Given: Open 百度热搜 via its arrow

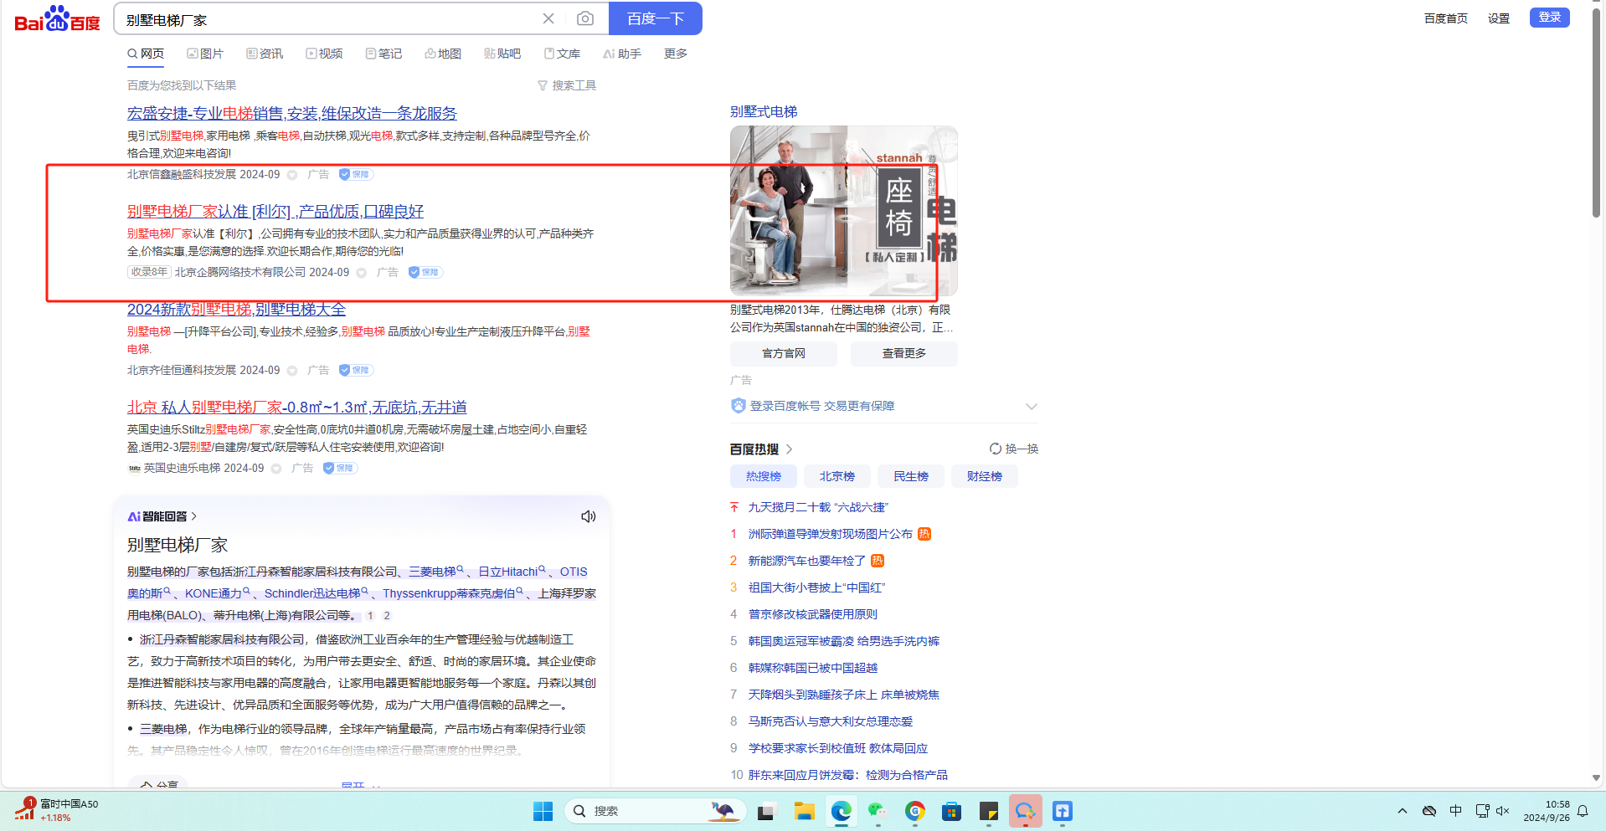Looking at the screenshot, I should click(x=790, y=449).
